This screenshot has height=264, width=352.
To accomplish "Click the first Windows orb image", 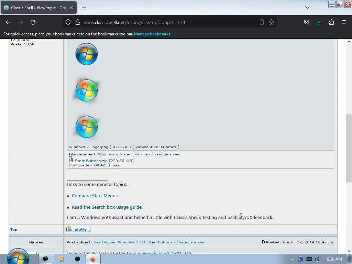I will (87, 54).
